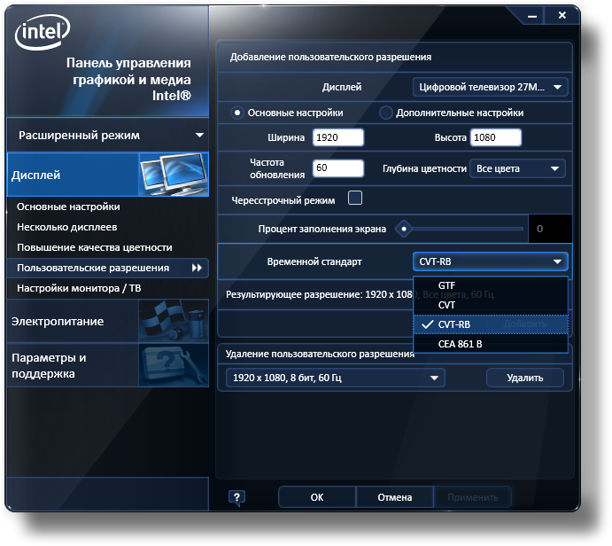The image size is (612, 546).
Task: Click the Добавление пользовательского разрешения heading
Action: 330,57
